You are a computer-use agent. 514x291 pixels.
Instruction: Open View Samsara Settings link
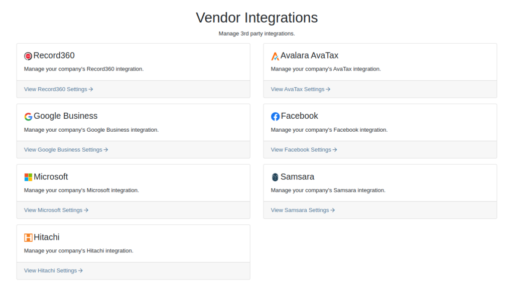click(x=303, y=210)
